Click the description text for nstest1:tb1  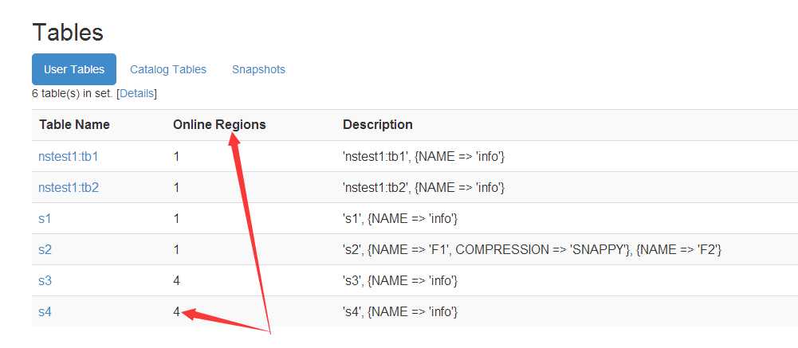[x=423, y=157]
